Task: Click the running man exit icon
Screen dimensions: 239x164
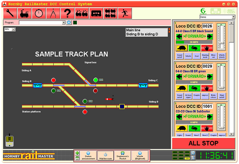Action: (x=125, y=13)
